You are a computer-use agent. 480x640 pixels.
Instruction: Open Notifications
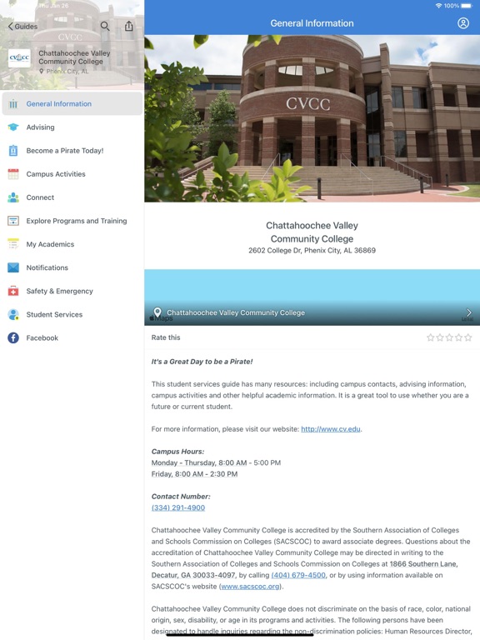[72, 267]
